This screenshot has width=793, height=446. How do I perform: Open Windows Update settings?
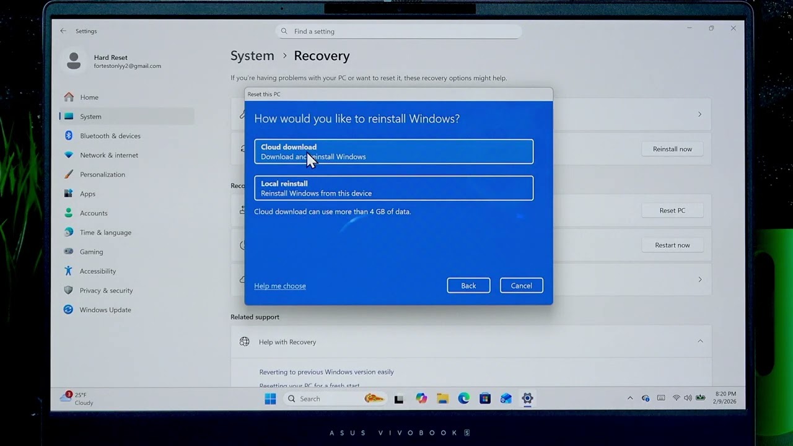tap(127, 310)
